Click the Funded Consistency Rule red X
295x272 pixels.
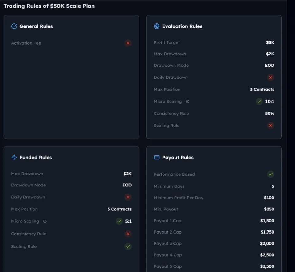[128, 234]
